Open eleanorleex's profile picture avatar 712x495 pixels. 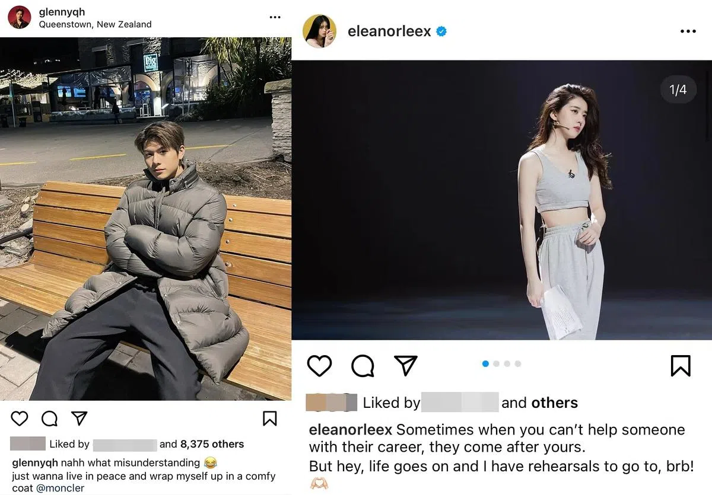tap(319, 31)
